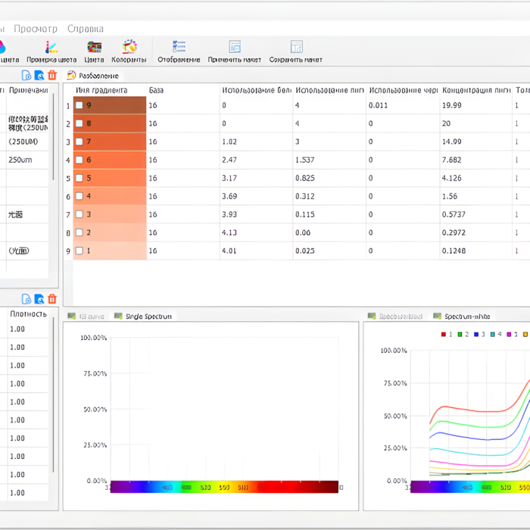Screen dimensions: 530x530
Task: Select the Spectrum-white tab
Action: 463,316
